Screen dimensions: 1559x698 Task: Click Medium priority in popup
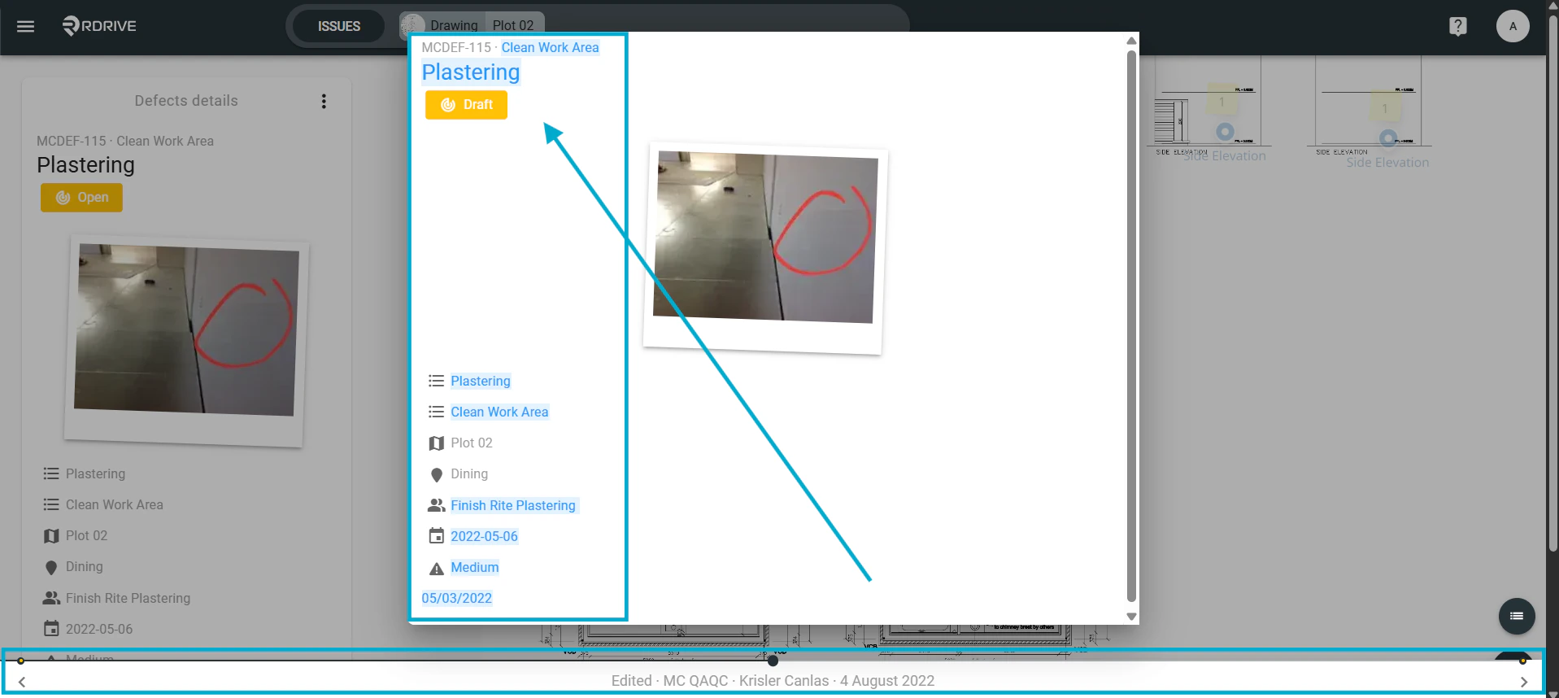pyautogui.click(x=475, y=567)
